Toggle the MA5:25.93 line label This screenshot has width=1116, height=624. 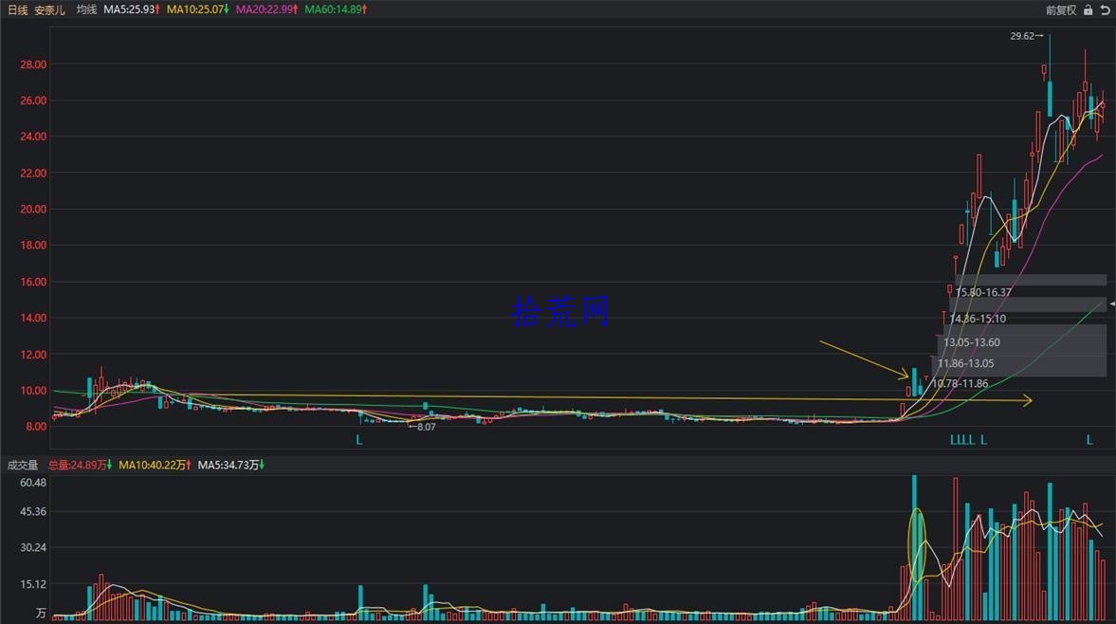coord(132,9)
